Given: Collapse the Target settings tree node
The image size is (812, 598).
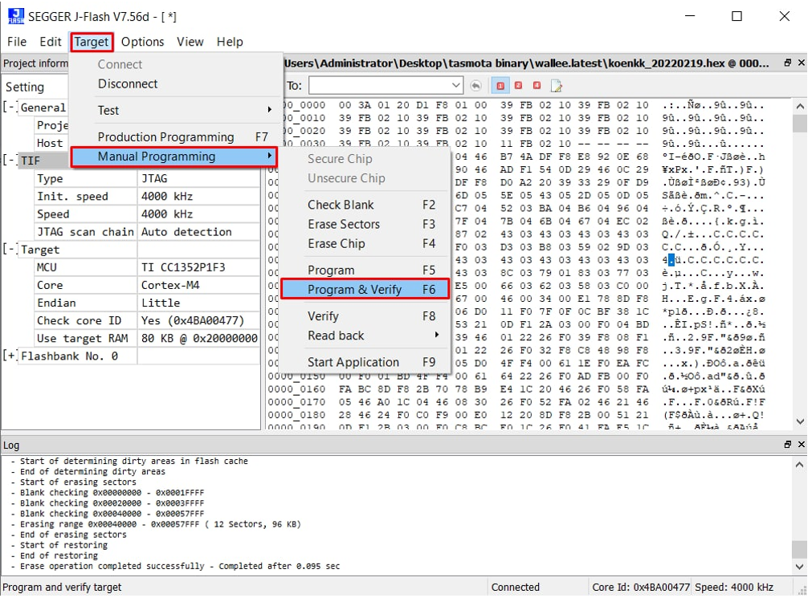Looking at the screenshot, I should (10, 249).
